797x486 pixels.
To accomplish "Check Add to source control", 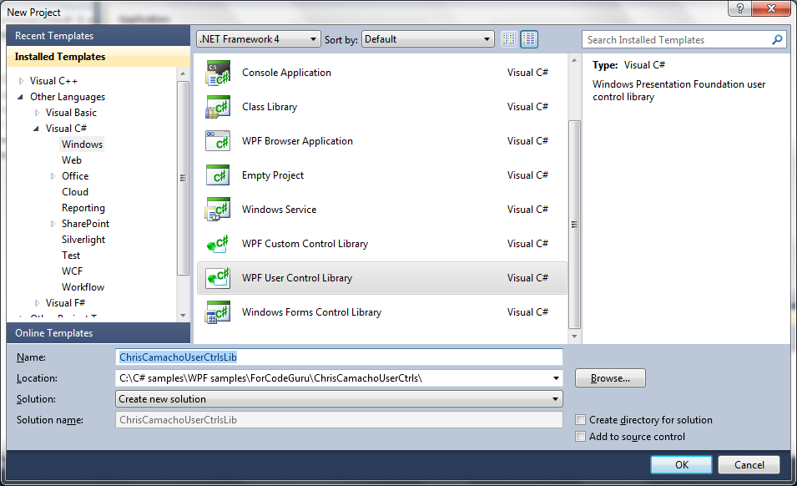I will point(581,437).
